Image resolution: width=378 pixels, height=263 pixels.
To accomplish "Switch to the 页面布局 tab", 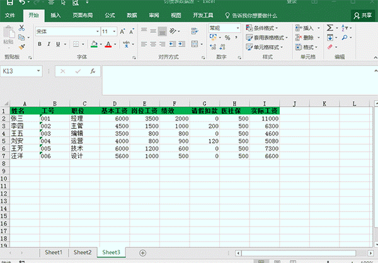I will 83,15.
